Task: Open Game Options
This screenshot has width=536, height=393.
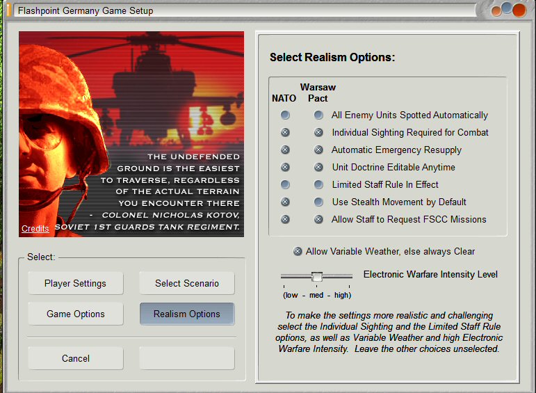Action: click(x=76, y=314)
